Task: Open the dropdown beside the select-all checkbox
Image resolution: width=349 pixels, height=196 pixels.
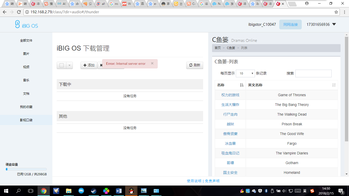Action: (69, 65)
